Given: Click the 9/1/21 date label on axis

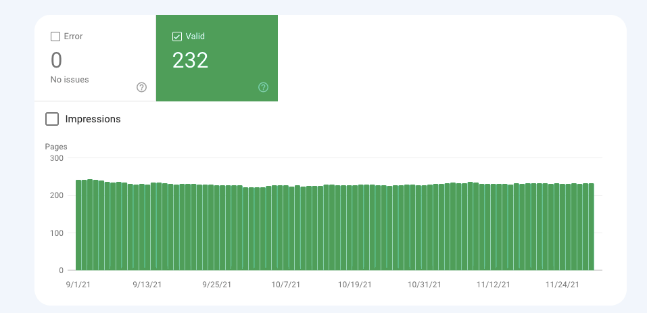Looking at the screenshot, I should [78, 285].
